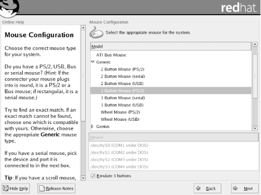Select ATI Bus Mouse
Screen dimensions: 261x195
171,55
